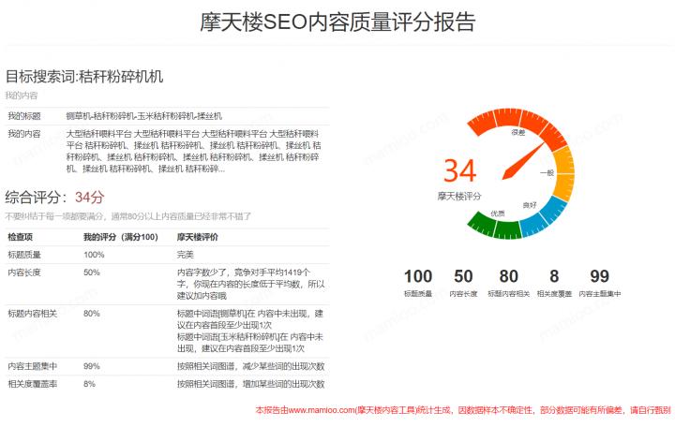Click 我的评分（满分100）column header

(x=120, y=237)
